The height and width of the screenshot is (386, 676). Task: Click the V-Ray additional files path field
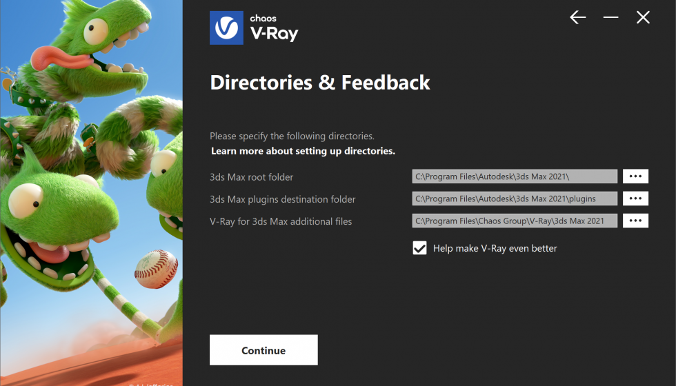(x=515, y=221)
